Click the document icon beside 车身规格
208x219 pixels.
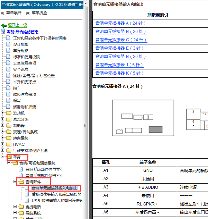point(8,50)
